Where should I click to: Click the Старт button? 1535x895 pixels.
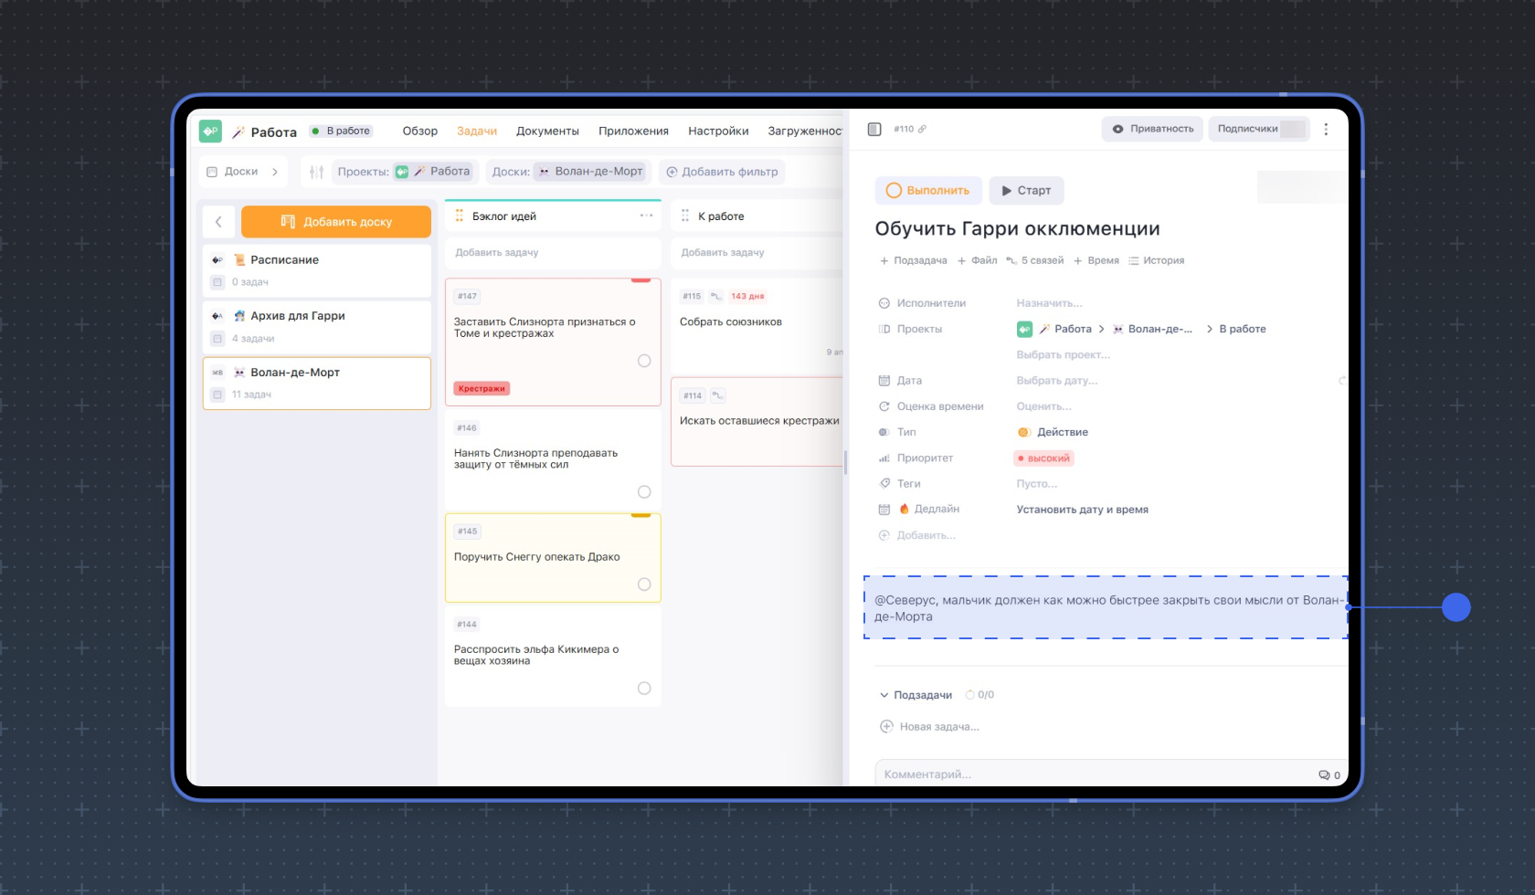1026,191
